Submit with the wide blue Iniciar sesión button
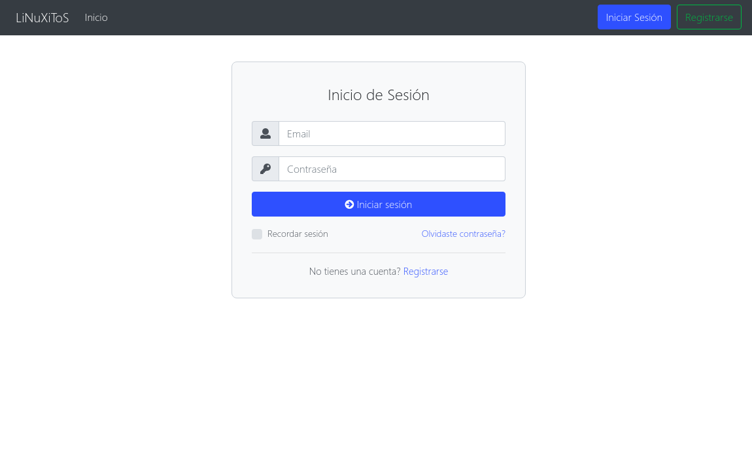The height and width of the screenshot is (475, 752). click(379, 204)
